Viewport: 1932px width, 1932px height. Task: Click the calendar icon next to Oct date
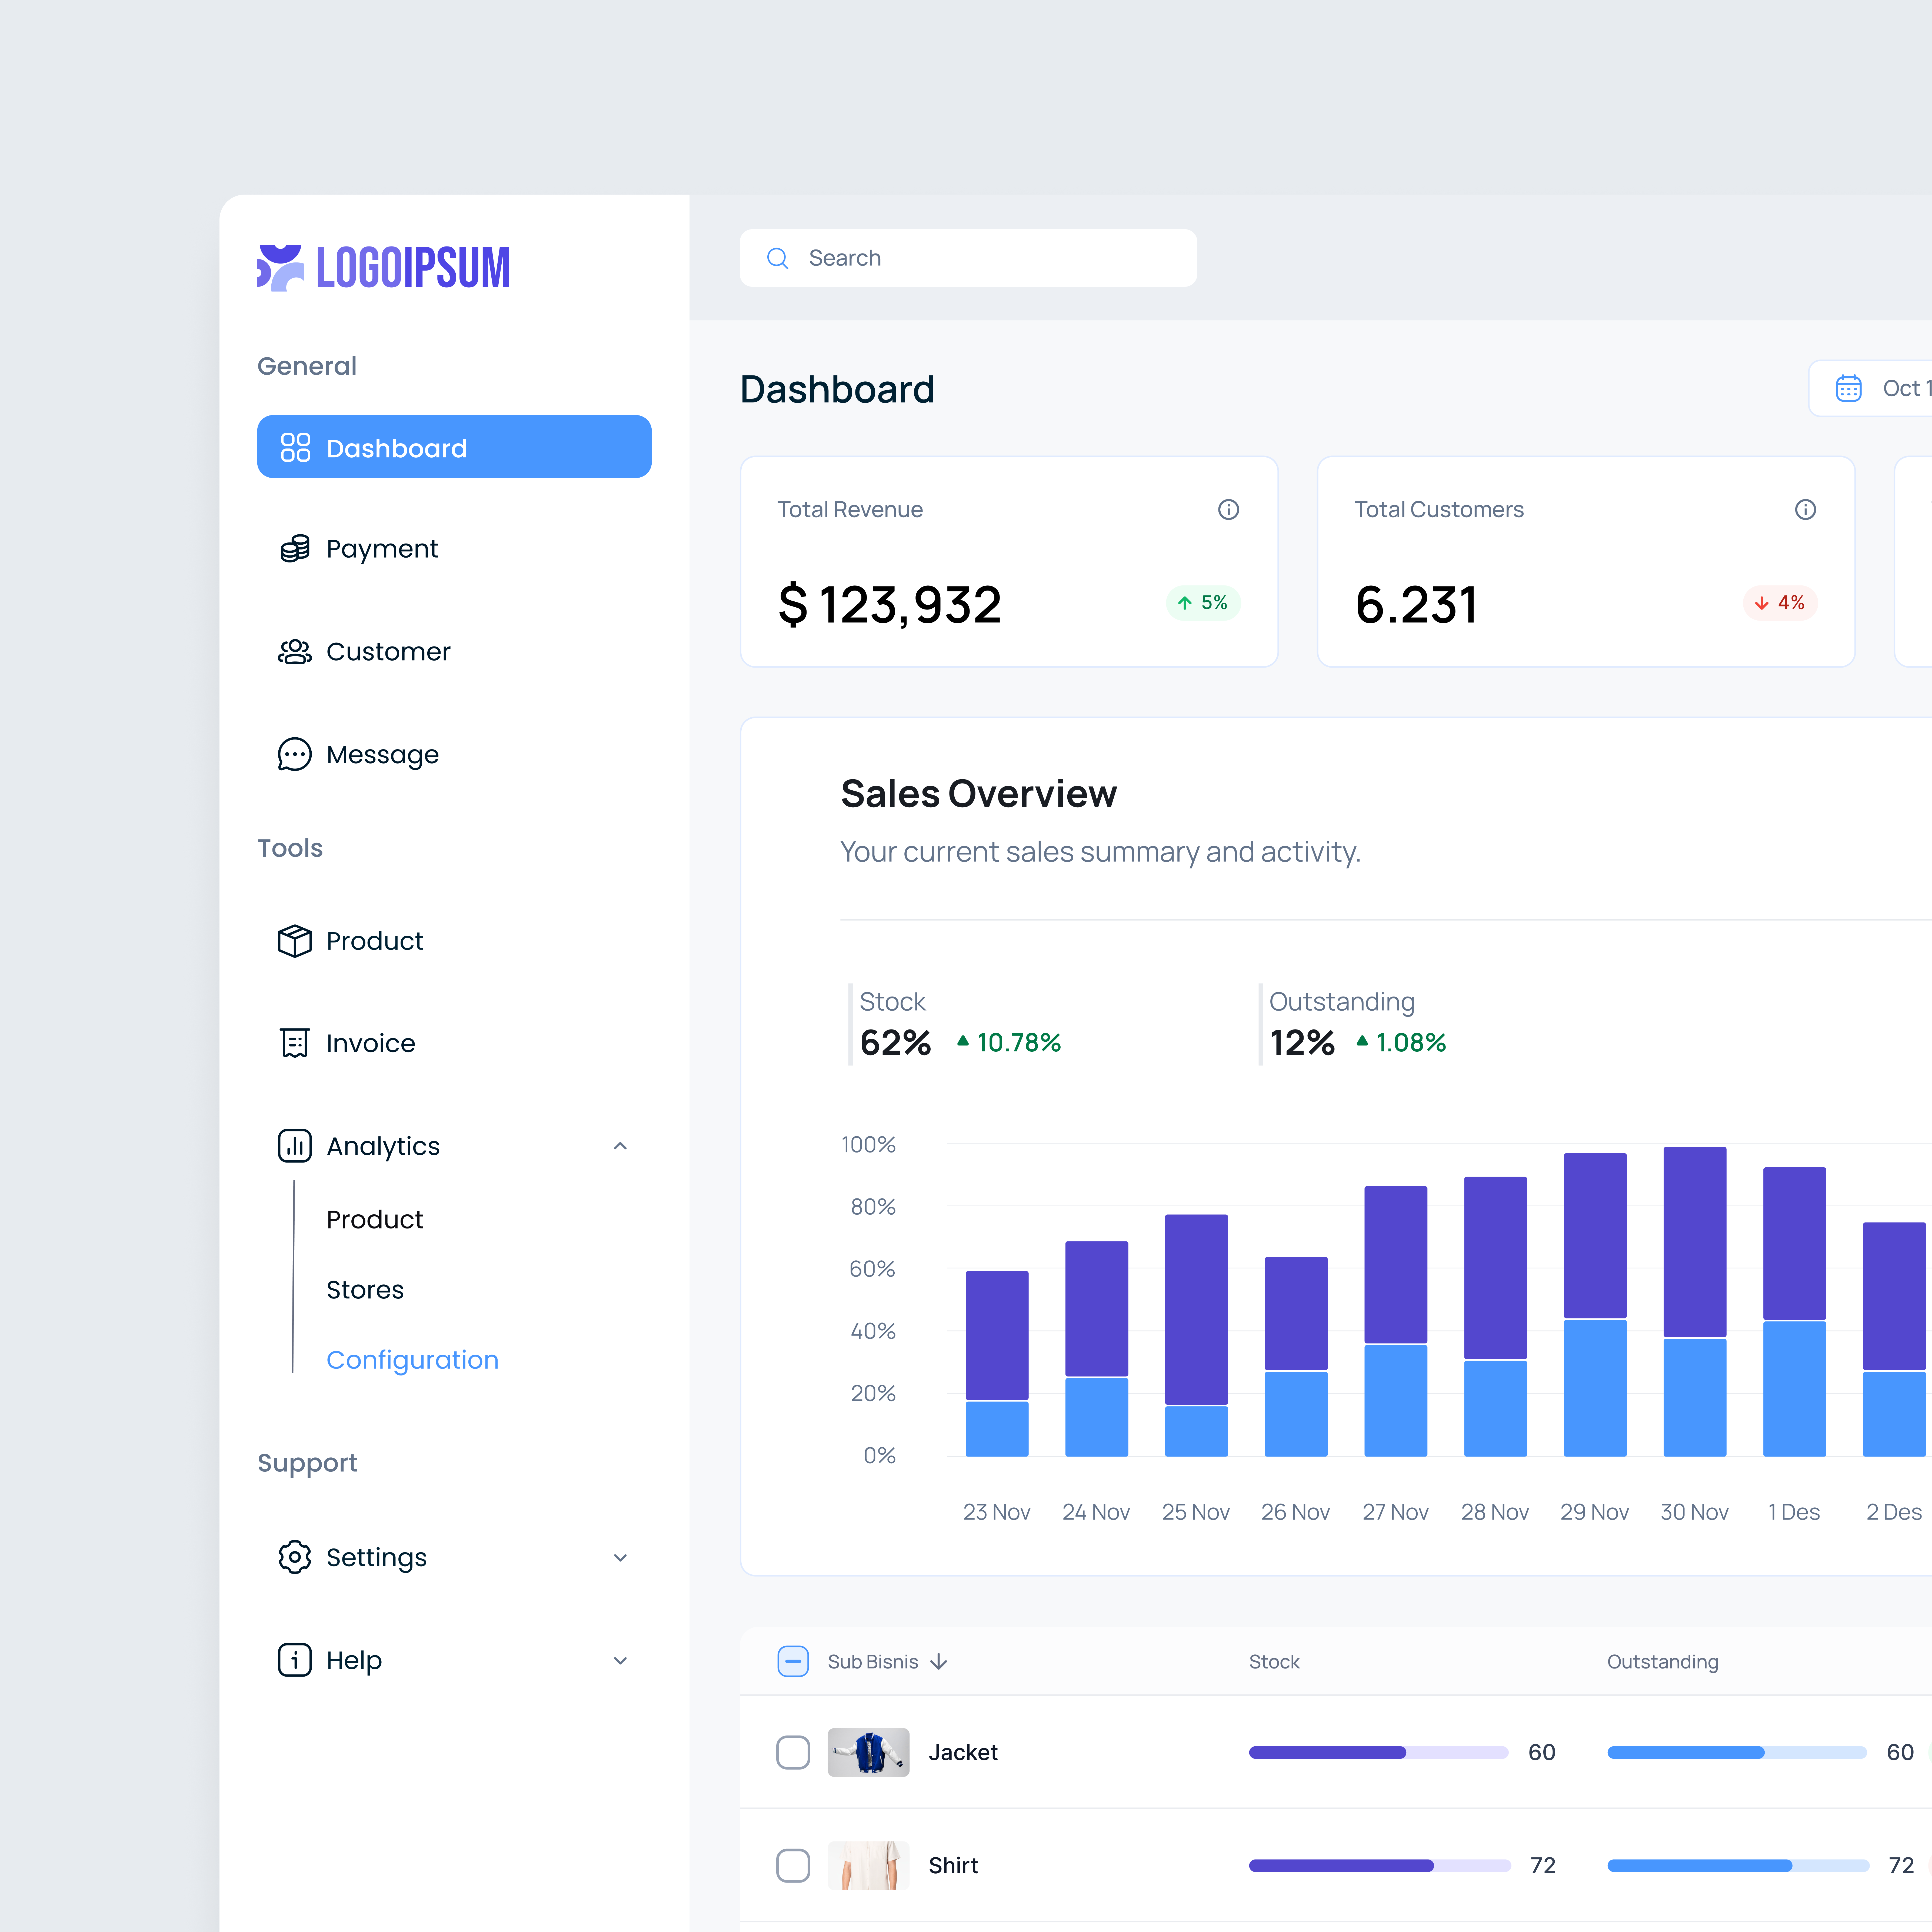(x=1848, y=388)
